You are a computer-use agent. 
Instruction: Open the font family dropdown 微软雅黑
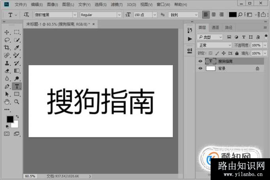75,15
